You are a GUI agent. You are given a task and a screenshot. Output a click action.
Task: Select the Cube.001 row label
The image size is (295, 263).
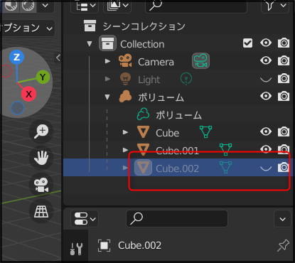point(177,151)
